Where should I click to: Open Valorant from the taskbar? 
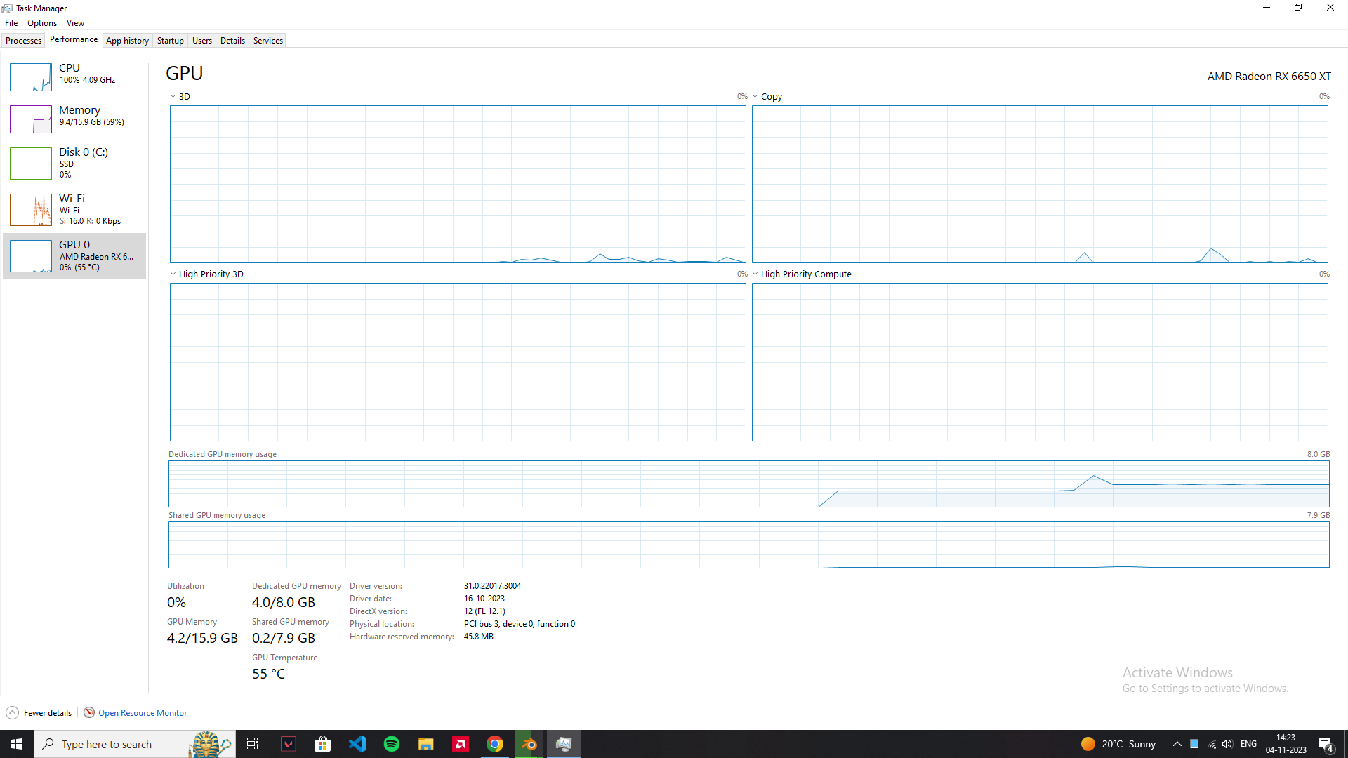pyautogui.click(x=289, y=744)
